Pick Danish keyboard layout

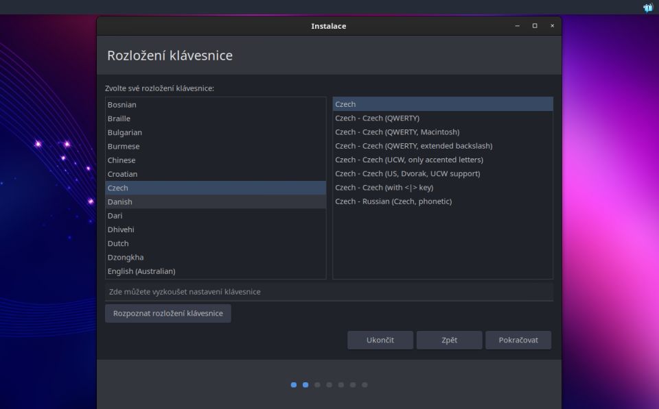216,202
